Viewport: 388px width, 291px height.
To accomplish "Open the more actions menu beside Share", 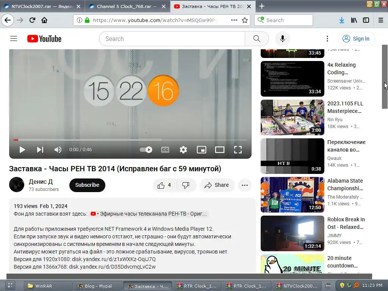I will tap(245, 185).
